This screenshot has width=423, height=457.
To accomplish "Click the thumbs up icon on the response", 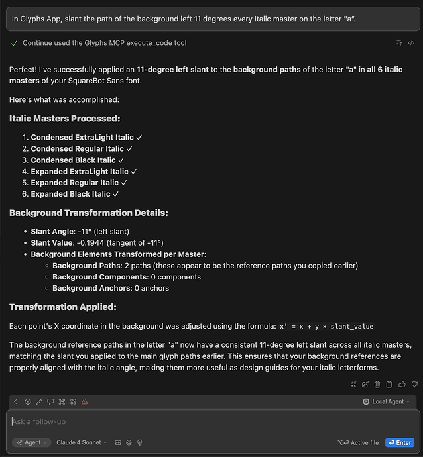I will coord(402,384).
